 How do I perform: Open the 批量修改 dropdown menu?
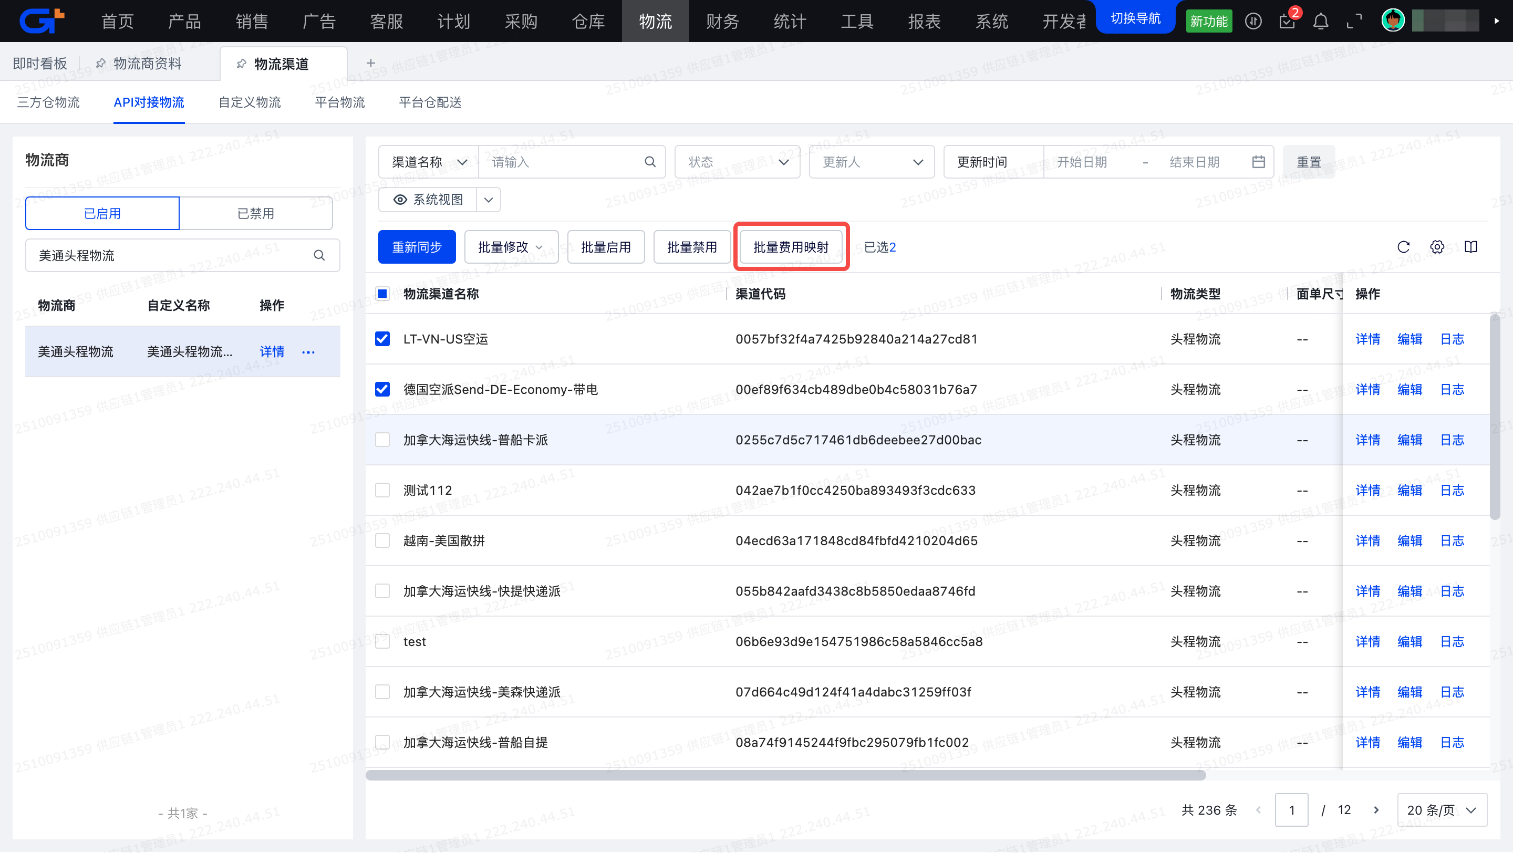coord(511,247)
